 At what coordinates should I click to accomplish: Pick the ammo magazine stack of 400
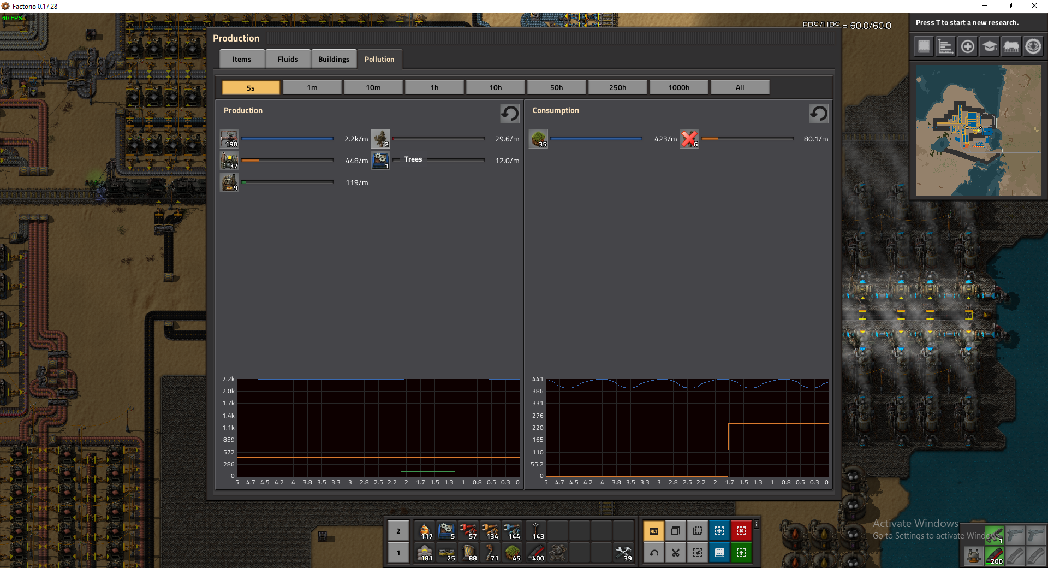[536, 553]
